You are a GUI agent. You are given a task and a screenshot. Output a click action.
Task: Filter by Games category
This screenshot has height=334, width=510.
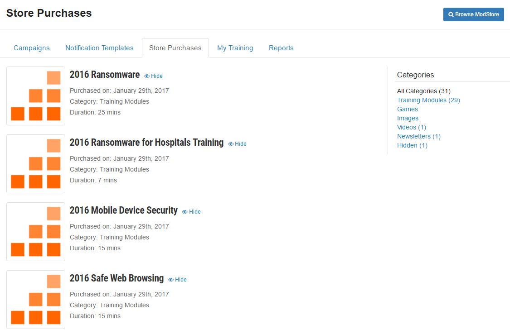(408, 110)
